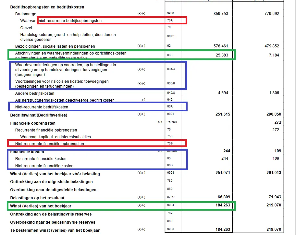Select code 9904 in the green-boxed row
The image size is (296, 235).
coord(170,205)
